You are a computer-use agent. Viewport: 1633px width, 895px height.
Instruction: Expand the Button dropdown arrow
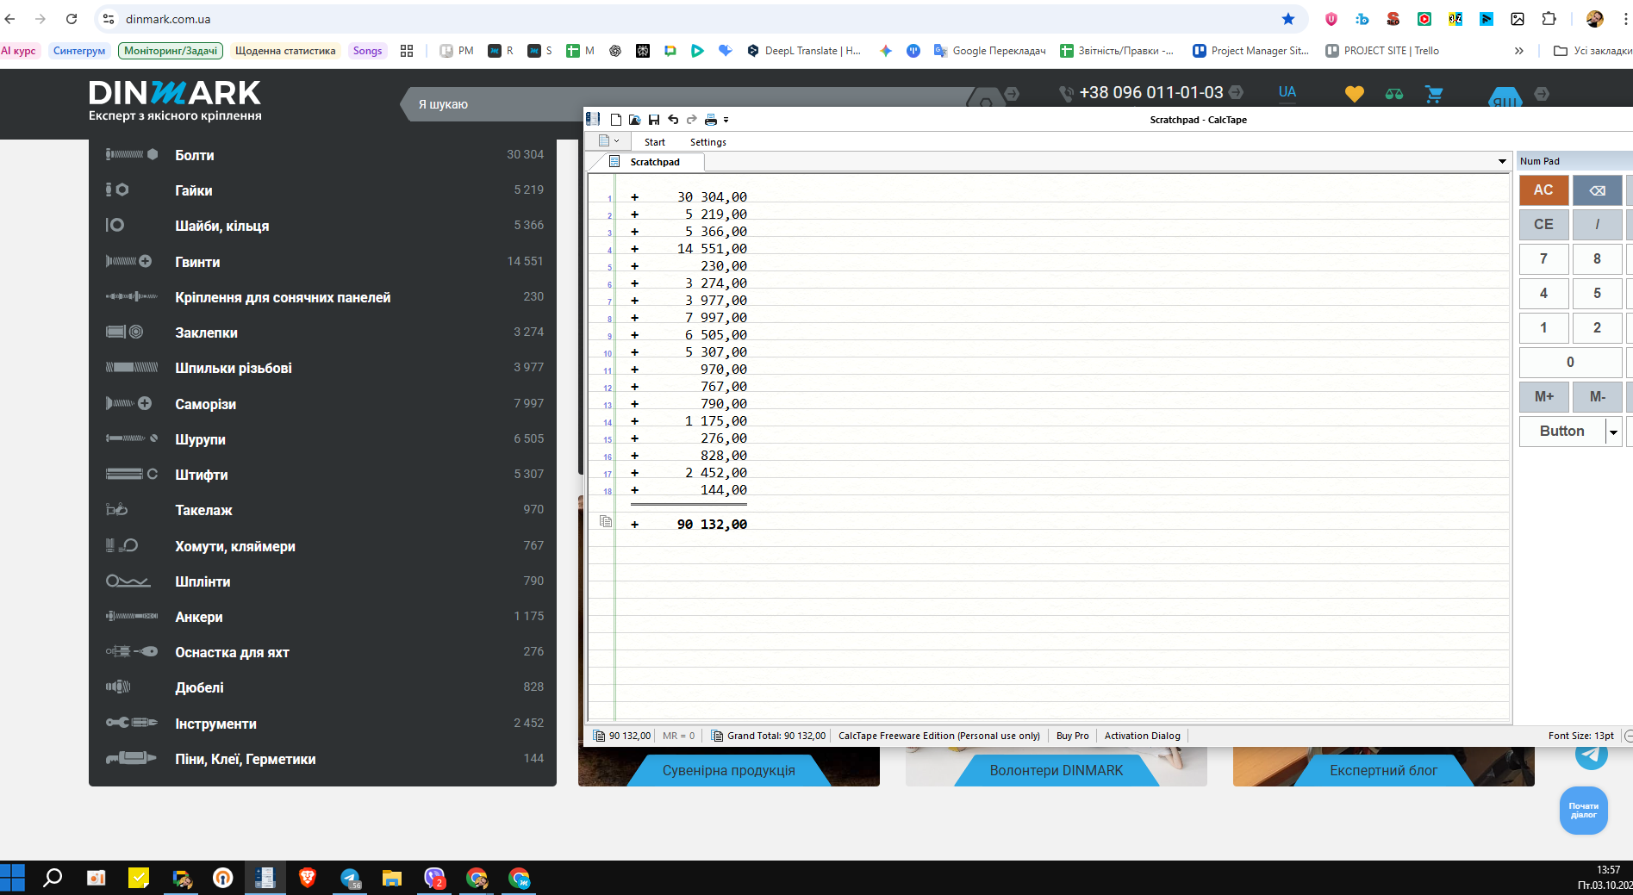pos(1613,432)
